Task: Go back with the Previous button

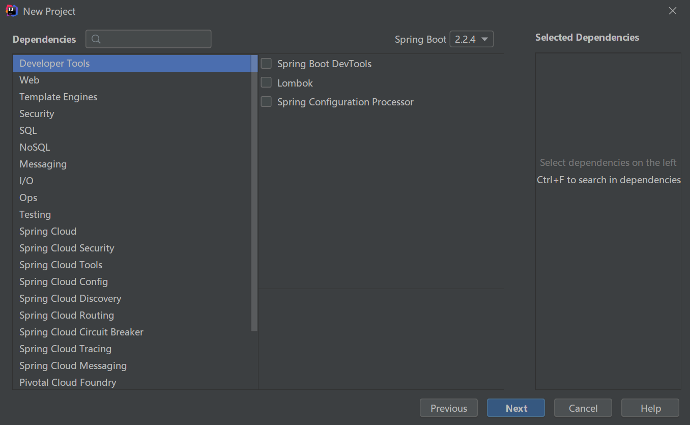Action: pyautogui.click(x=448, y=408)
